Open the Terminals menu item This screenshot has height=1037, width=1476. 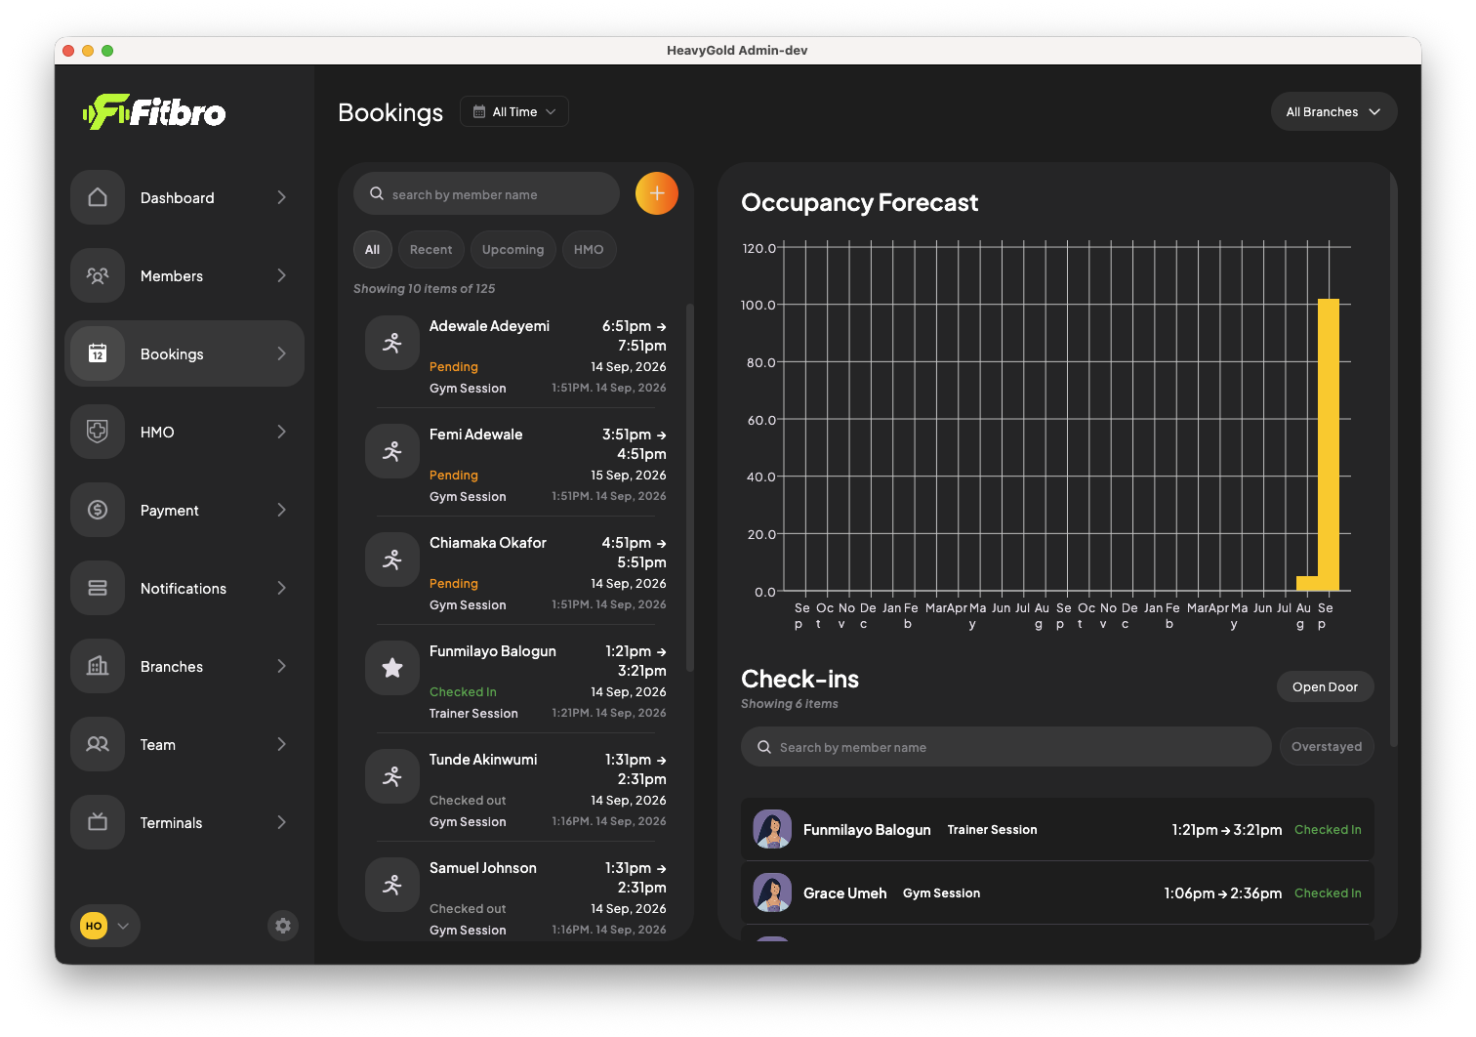pos(184,822)
